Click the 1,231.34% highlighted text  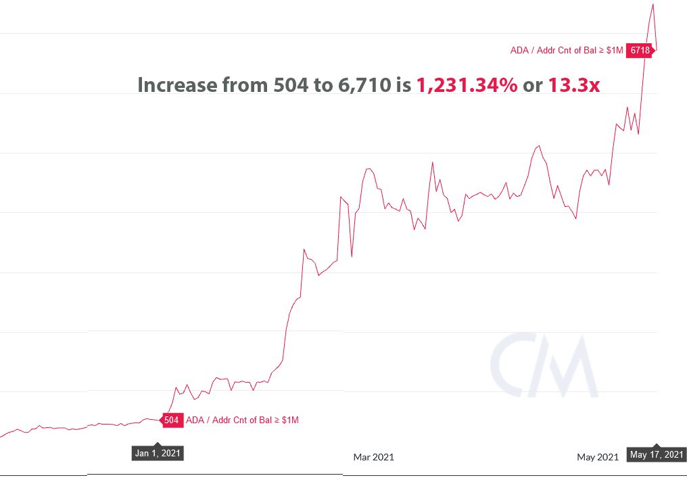[467, 85]
